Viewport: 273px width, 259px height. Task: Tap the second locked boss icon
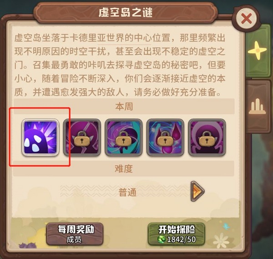82,137
